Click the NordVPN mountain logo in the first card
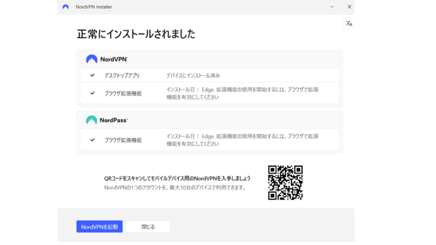This screenshot has height=245, width=436. click(x=92, y=60)
